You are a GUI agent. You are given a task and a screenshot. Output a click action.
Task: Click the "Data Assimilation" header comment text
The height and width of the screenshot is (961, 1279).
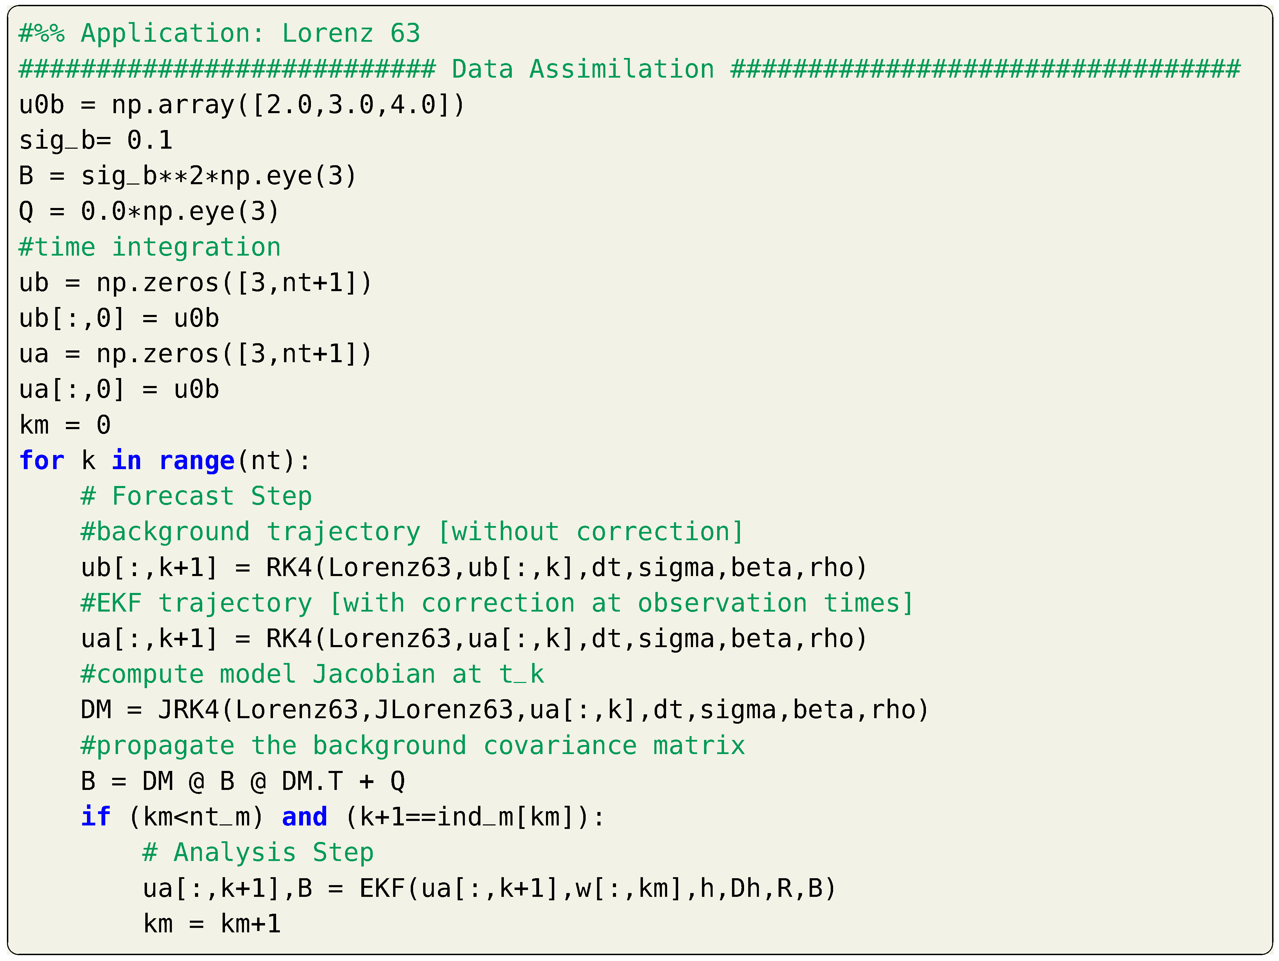coord(582,69)
